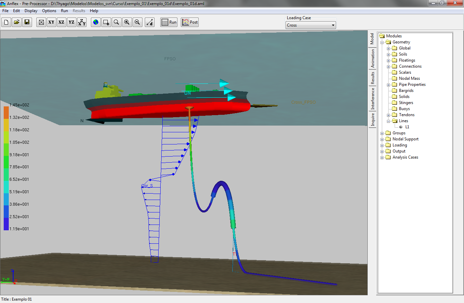Collapse the Lines folder

[388, 121]
